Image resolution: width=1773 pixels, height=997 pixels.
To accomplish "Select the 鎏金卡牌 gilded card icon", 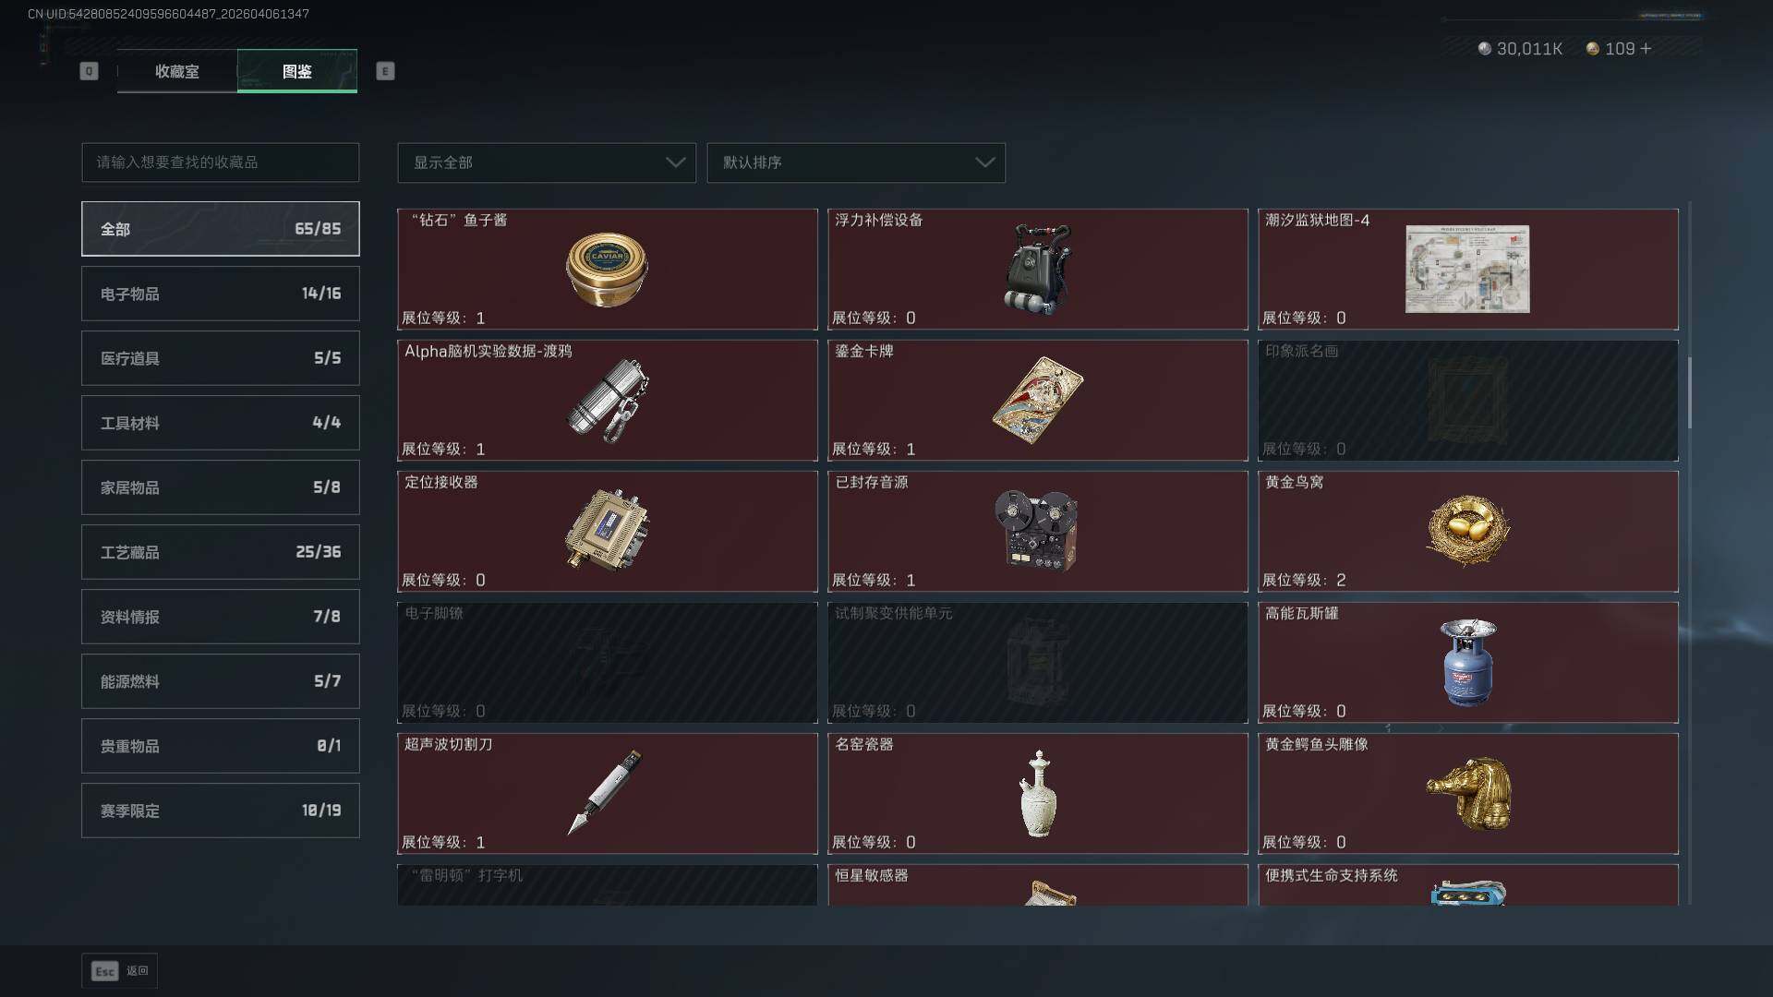I will 1038,401.
